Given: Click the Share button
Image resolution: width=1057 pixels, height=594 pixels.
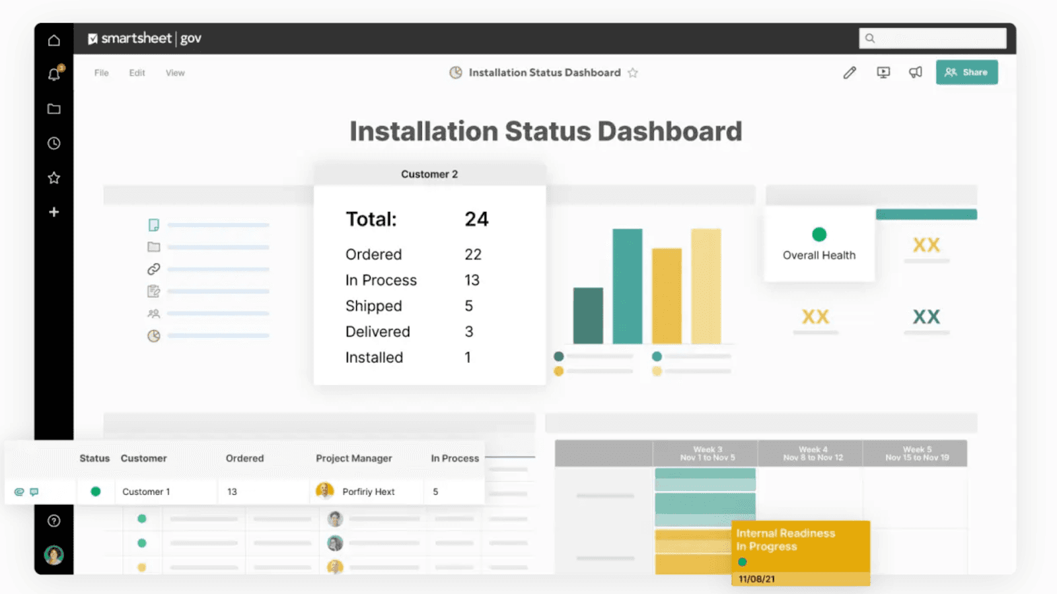Looking at the screenshot, I should (x=966, y=73).
